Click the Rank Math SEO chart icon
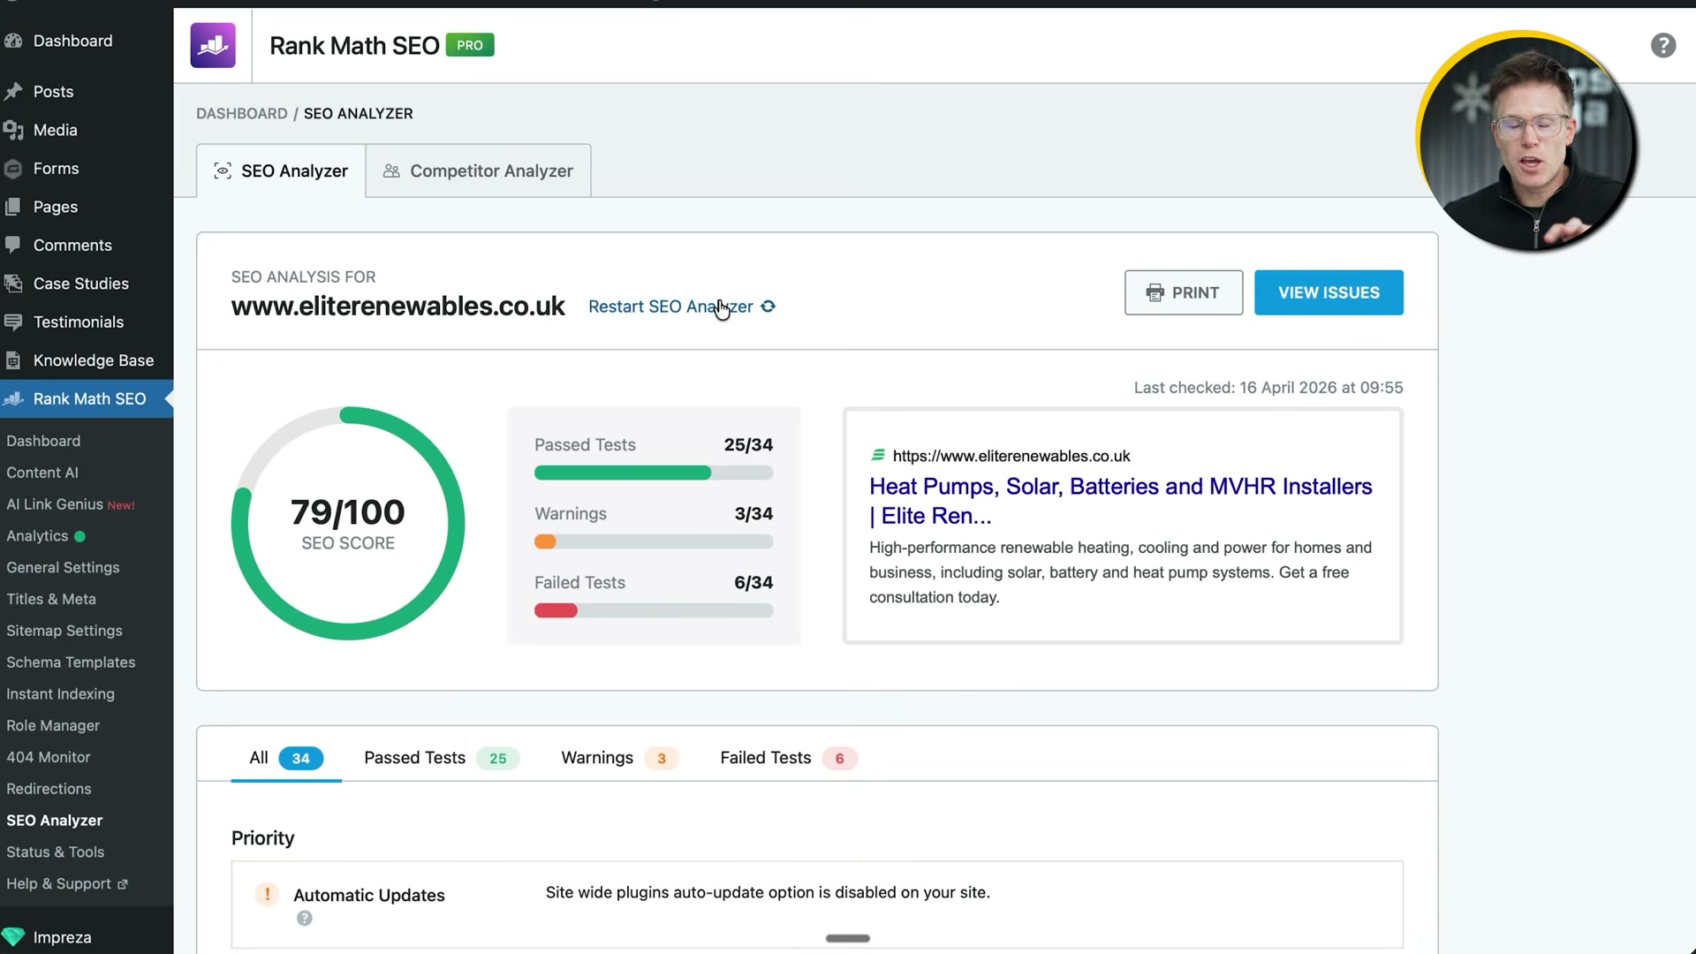Screen dimensions: 1696x954 [13, 399]
